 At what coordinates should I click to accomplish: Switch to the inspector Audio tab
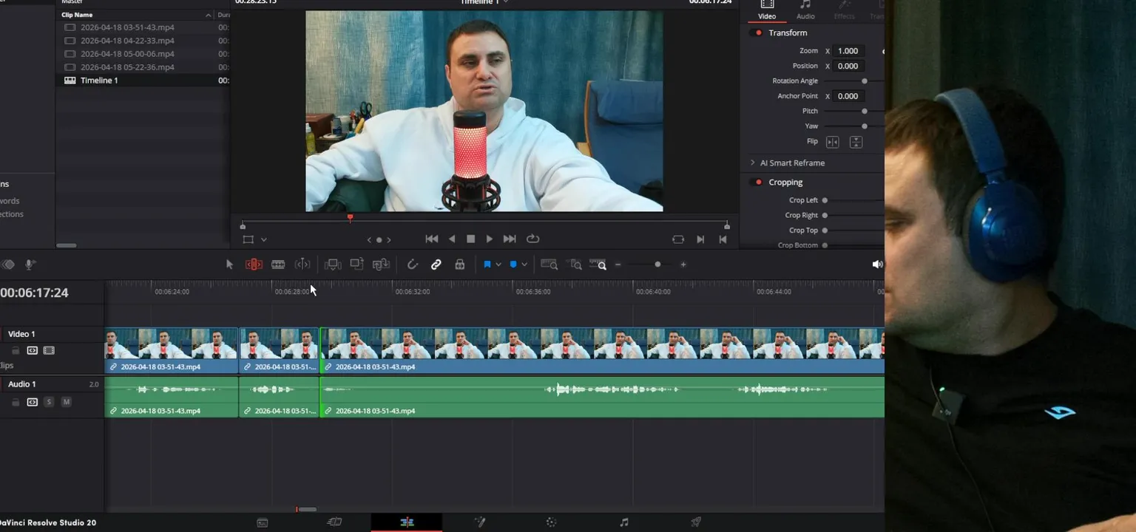point(805,10)
